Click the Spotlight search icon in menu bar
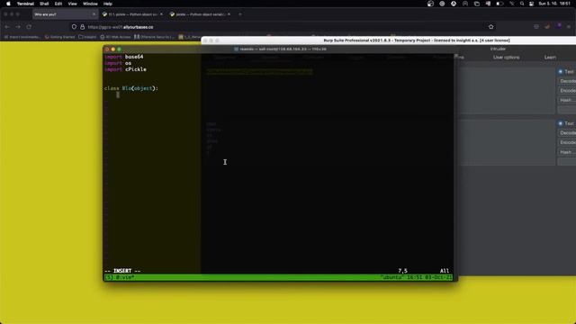 (x=522, y=4)
